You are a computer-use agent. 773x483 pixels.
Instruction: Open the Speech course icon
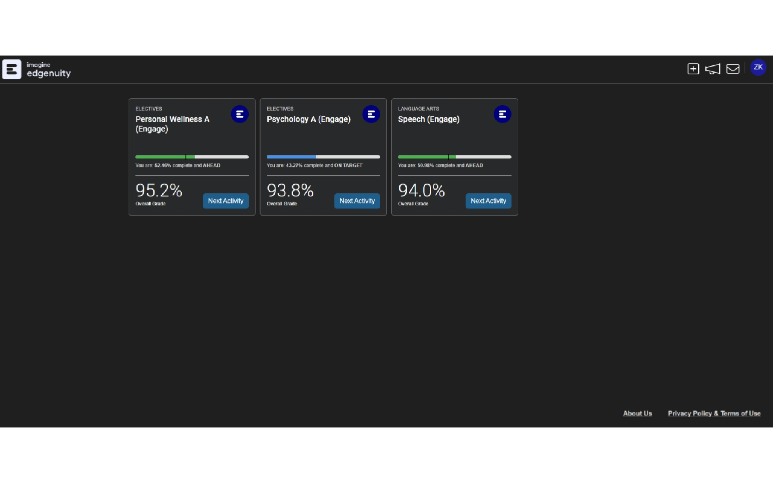tap(502, 114)
